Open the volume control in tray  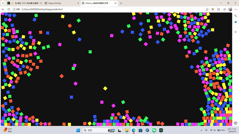(x=215, y=130)
